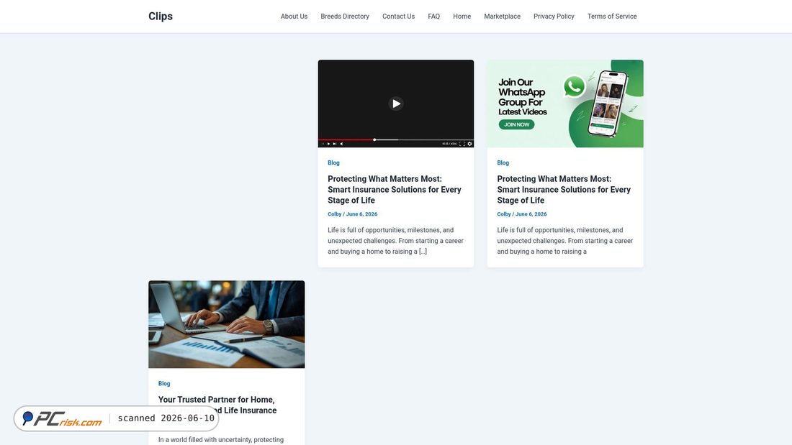Play the video with center play button
792x445 pixels.
(396, 104)
